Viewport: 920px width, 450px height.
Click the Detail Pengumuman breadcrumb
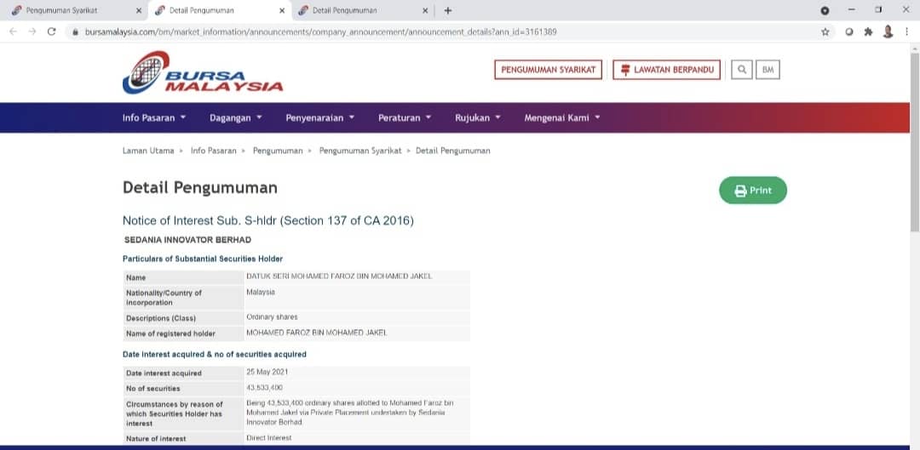point(453,151)
